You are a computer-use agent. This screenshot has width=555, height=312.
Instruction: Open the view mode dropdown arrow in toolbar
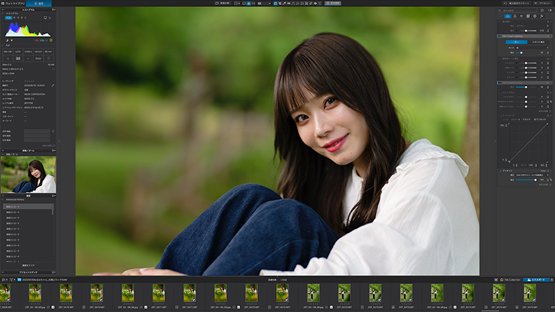click(x=239, y=3)
